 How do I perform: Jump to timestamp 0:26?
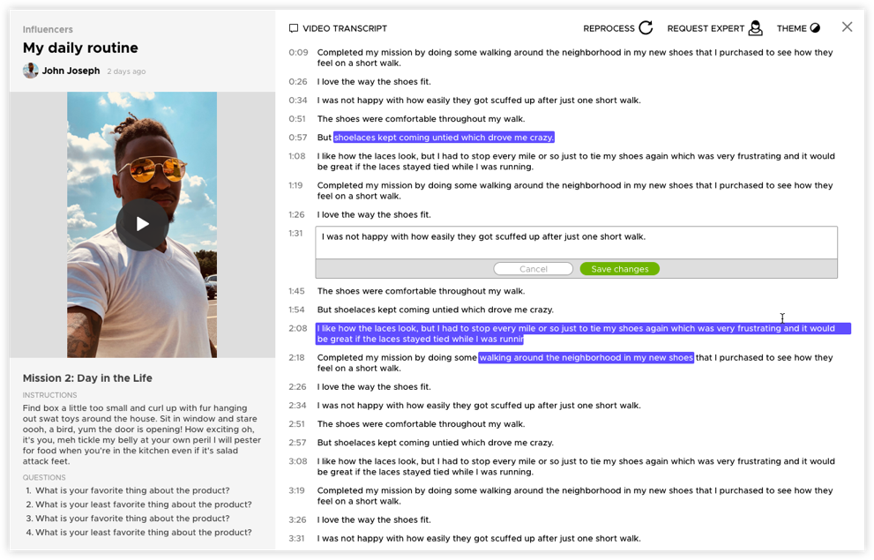tap(297, 81)
